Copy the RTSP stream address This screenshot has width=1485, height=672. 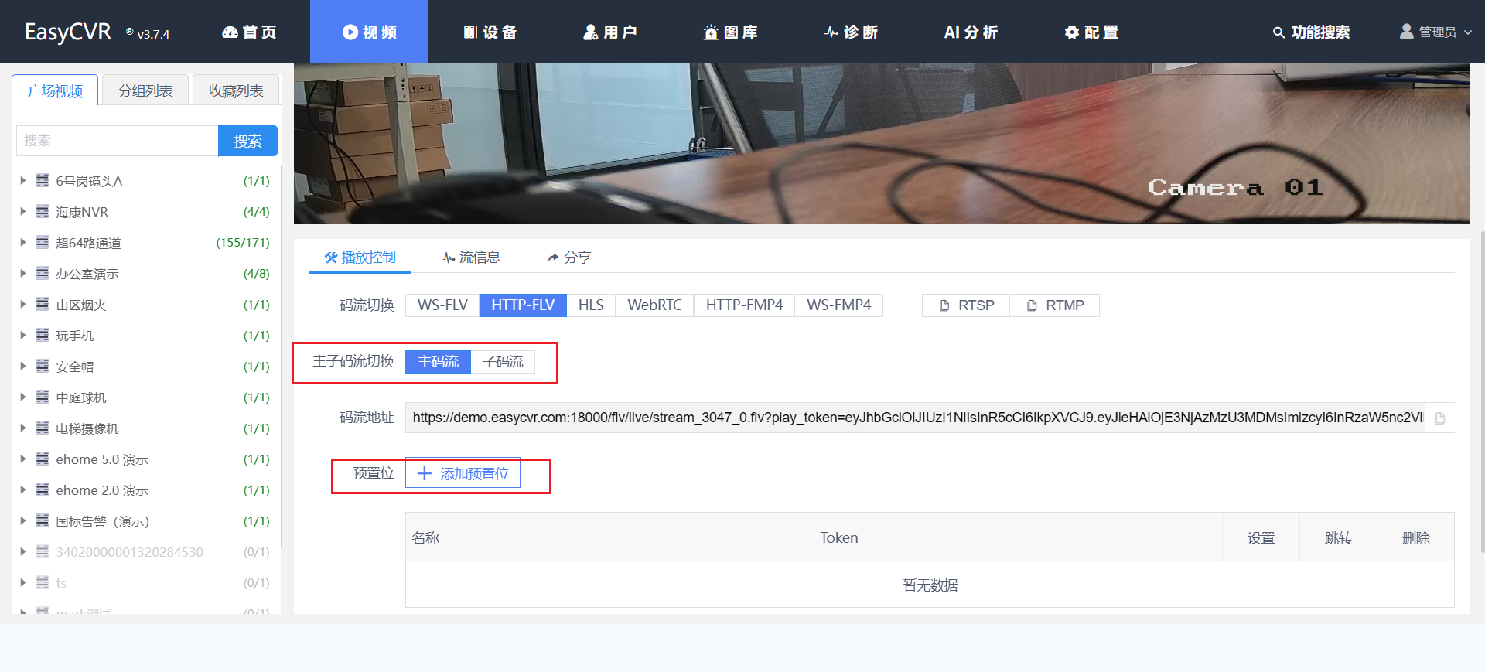966,305
